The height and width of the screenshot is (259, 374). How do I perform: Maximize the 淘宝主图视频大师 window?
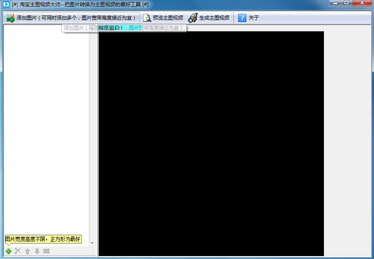click(347, 3)
